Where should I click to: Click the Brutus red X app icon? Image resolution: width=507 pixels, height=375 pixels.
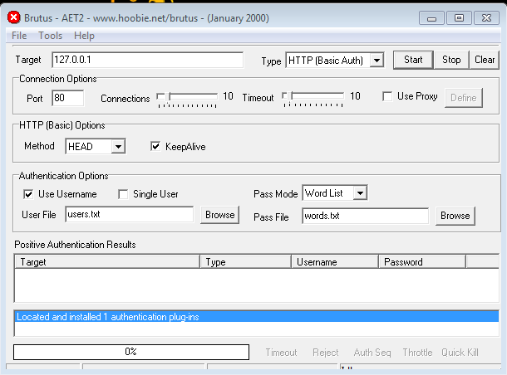(x=14, y=17)
